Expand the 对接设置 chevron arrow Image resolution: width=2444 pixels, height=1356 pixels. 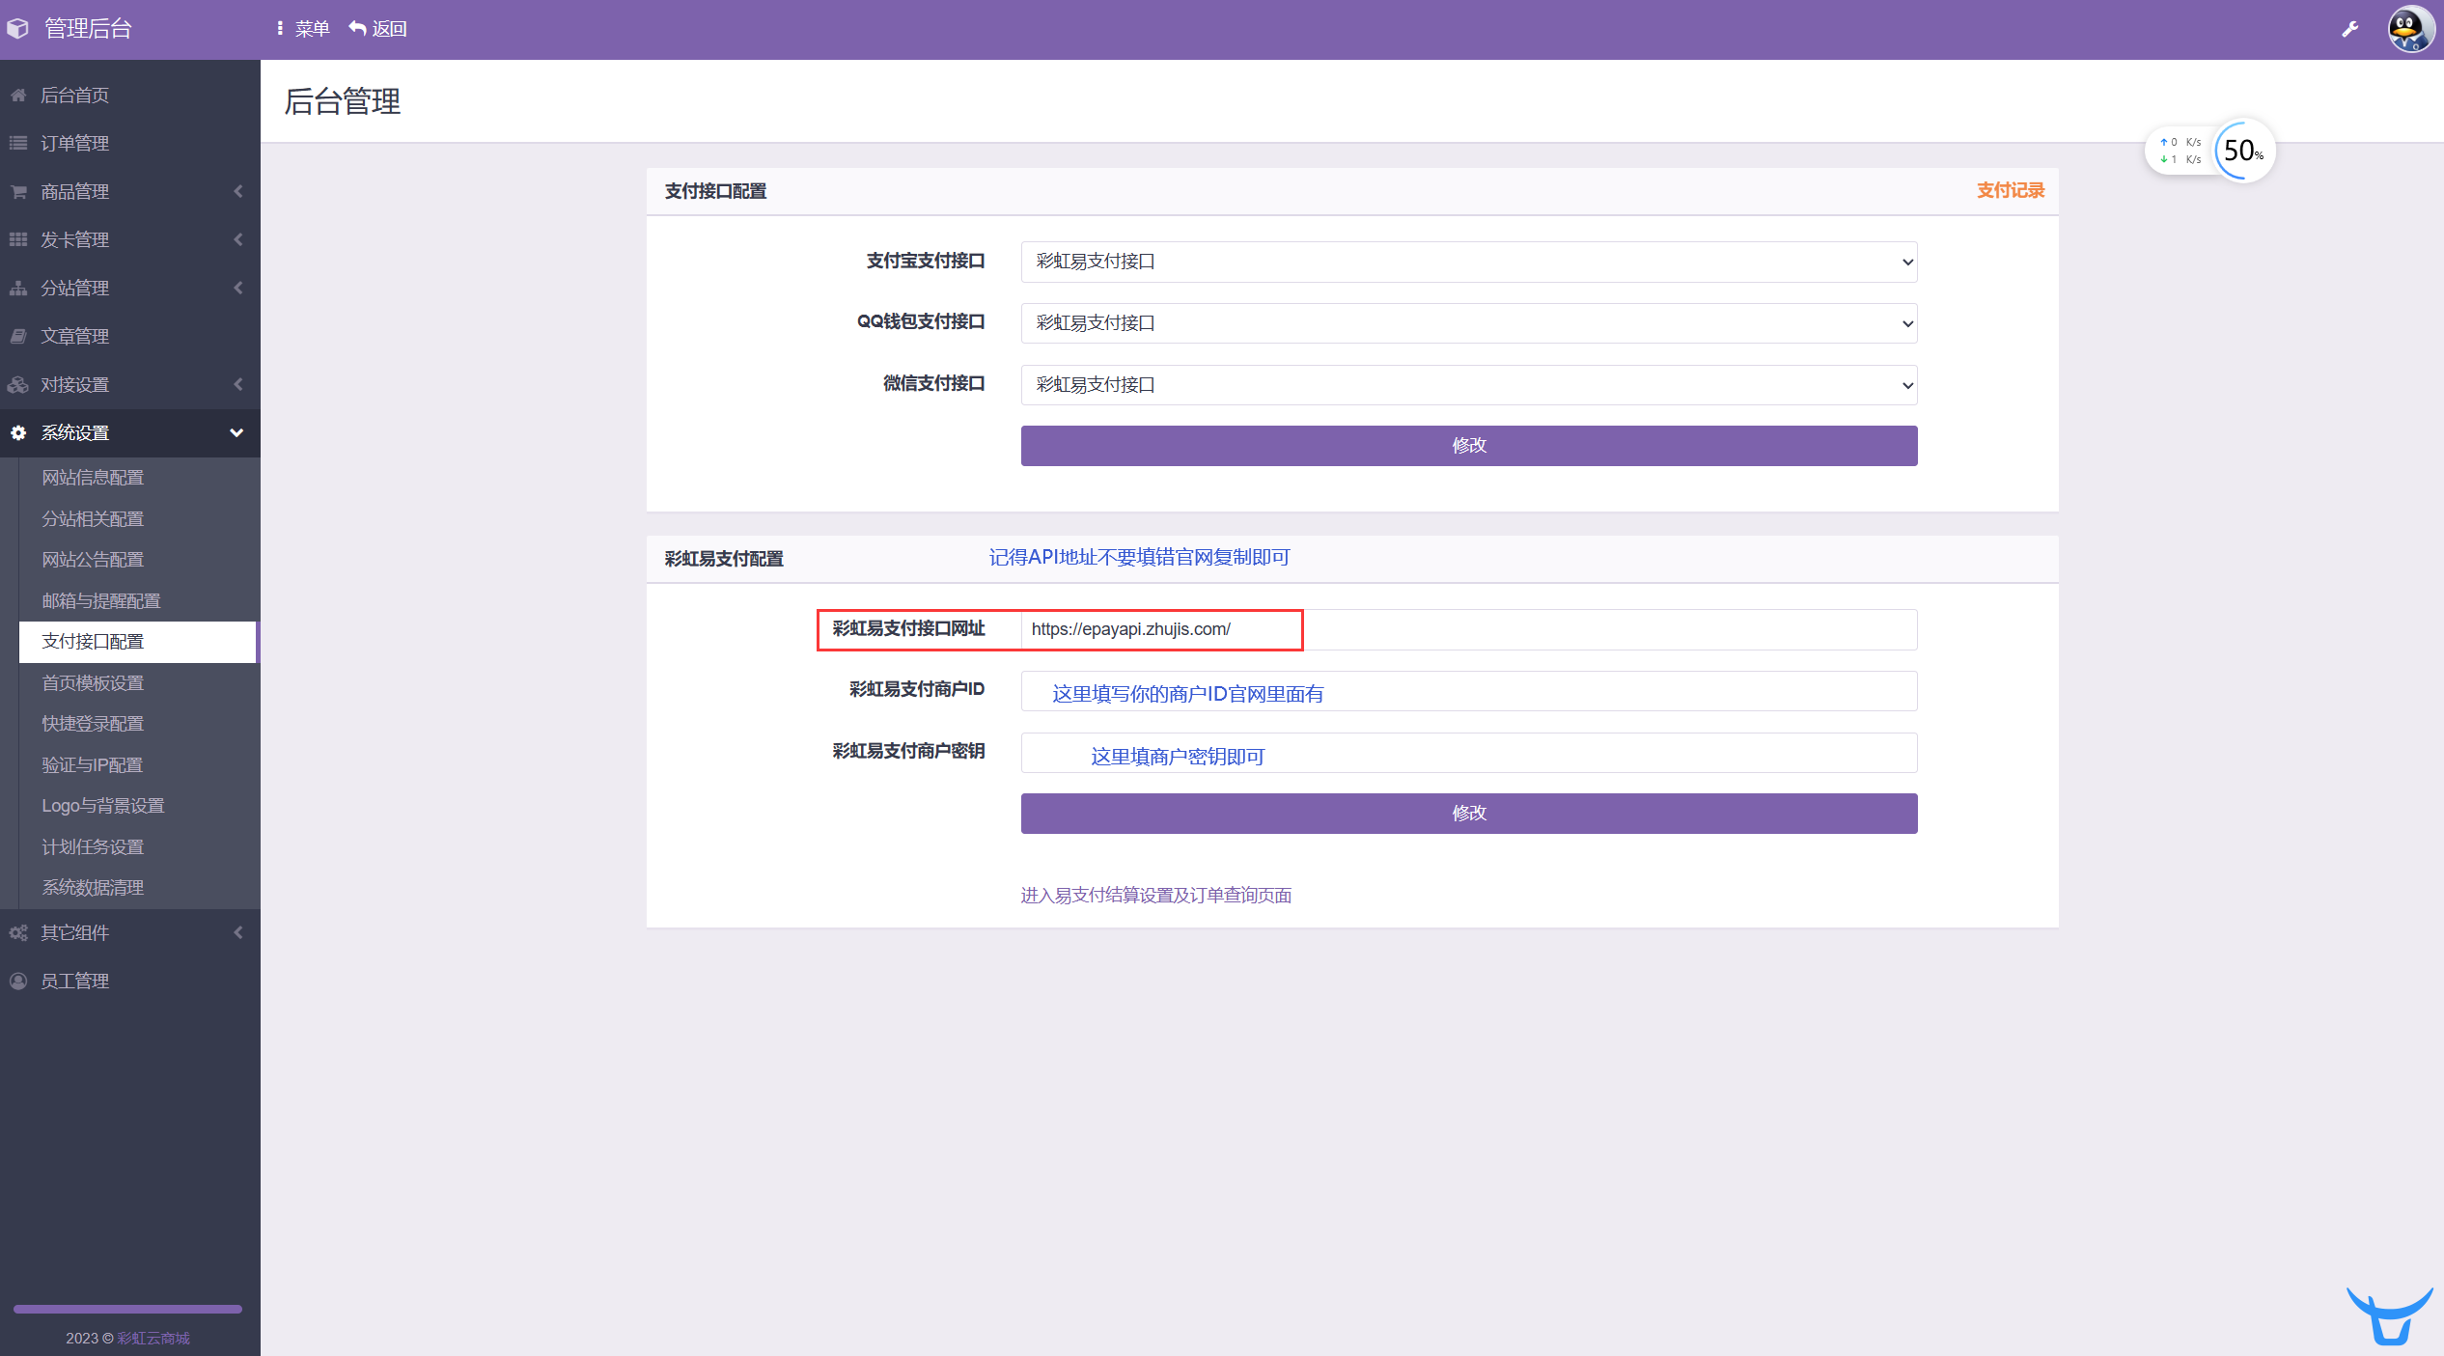click(x=238, y=384)
